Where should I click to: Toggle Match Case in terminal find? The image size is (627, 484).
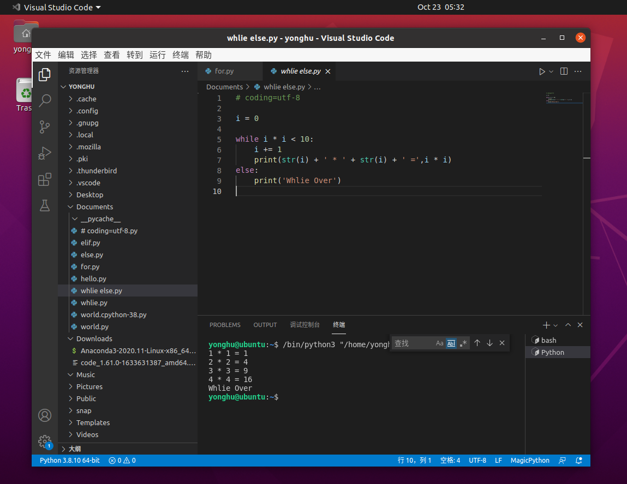click(439, 343)
